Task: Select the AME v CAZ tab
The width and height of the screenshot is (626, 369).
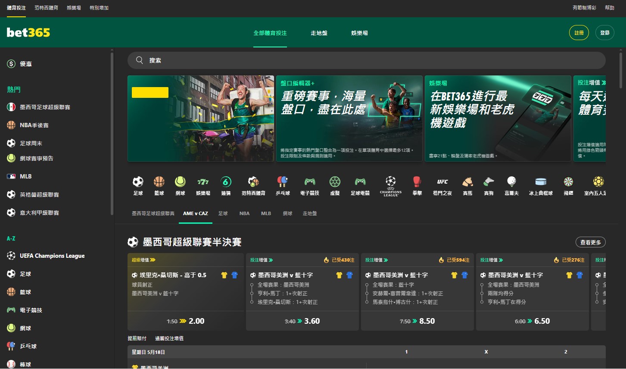Action: point(196,213)
